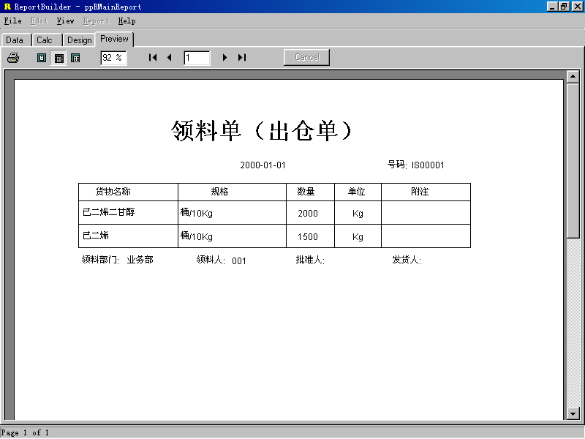Go to the first page
585x439 pixels.
pyautogui.click(x=153, y=58)
